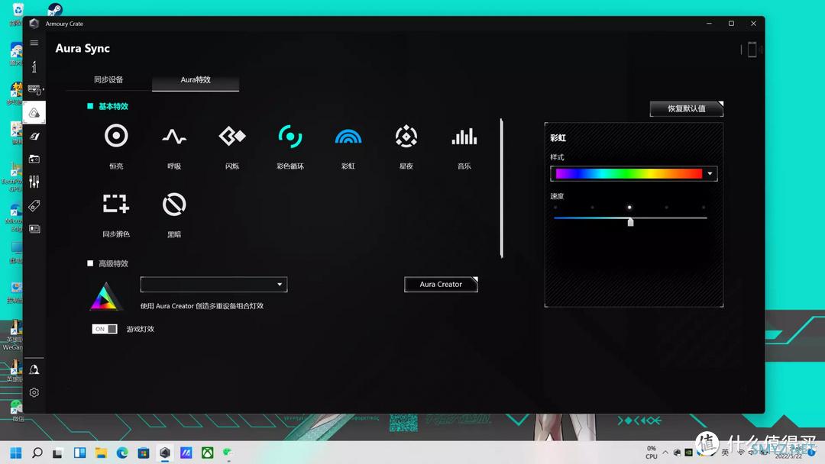Open Microsoft Store from taskbar
Screen dimensions: 825x464
(x=143, y=453)
